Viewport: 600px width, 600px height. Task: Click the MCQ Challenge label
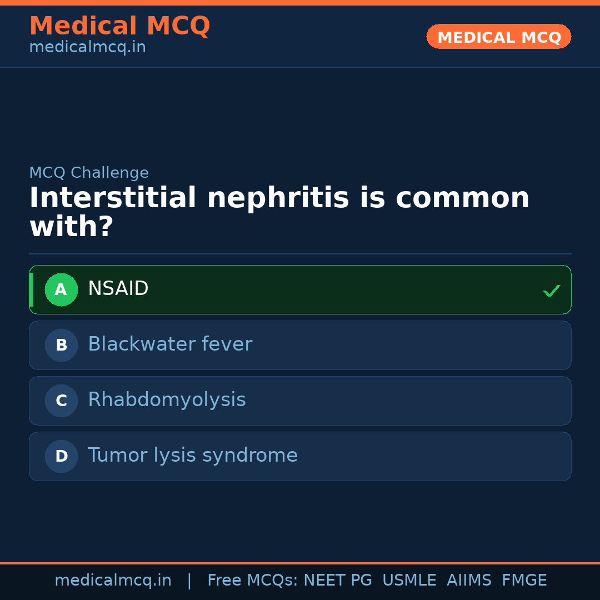(x=89, y=173)
